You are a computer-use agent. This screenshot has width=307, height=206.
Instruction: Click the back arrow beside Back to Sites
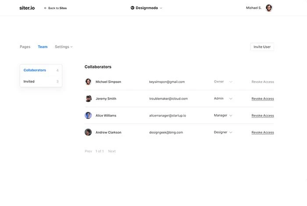[x=45, y=8]
